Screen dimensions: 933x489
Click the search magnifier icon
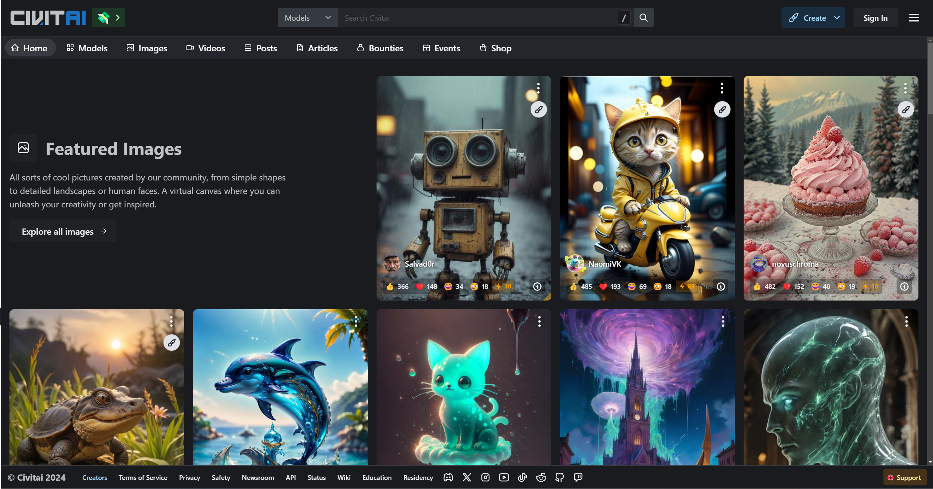(x=643, y=17)
